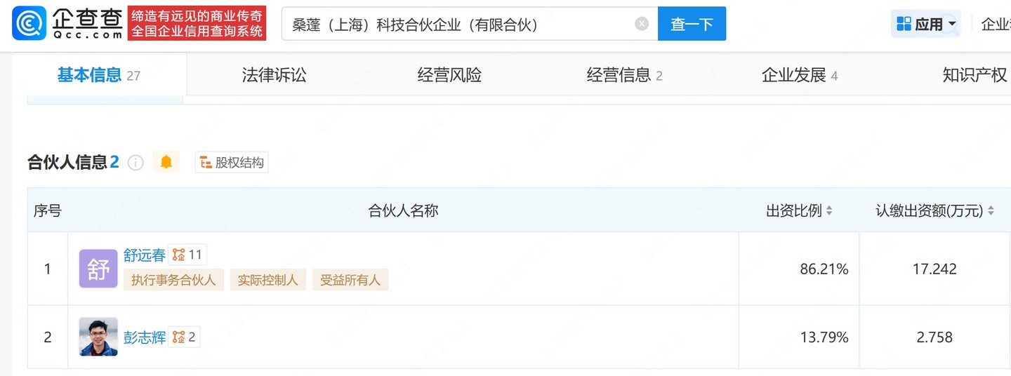The width and height of the screenshot is (1011, 376).
Task: Switch to the 法律诉讼 tab
Action: (x=275, y=75)
